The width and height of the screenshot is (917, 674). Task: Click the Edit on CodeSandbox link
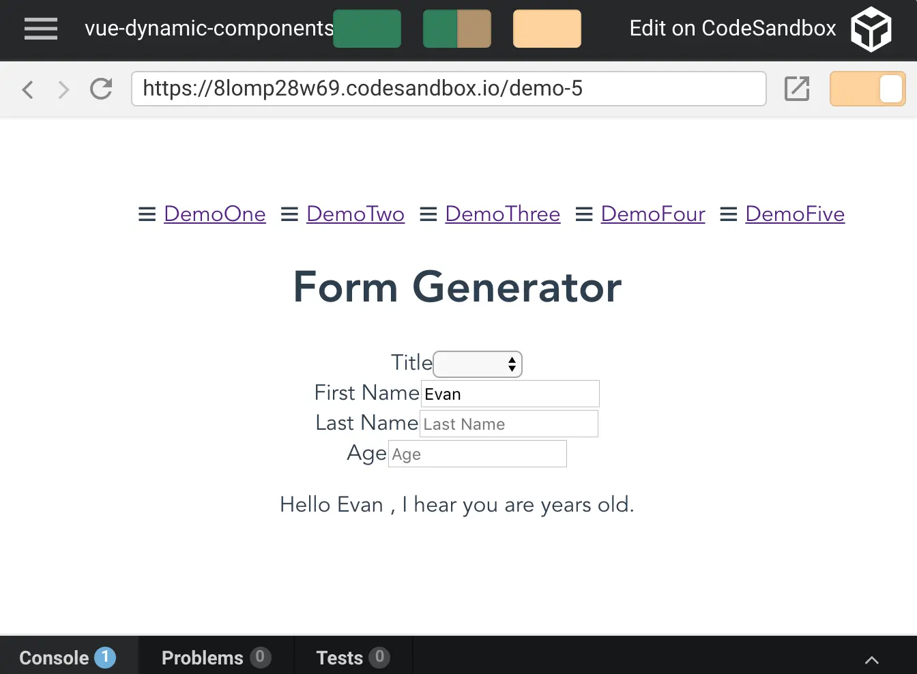tap(733, 28)
